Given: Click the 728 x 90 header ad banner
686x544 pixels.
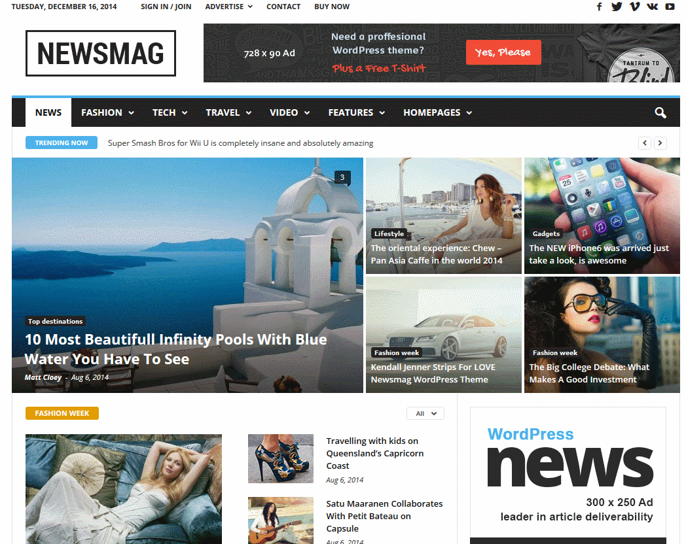Looking at the screenshot, I should [441, 53].
